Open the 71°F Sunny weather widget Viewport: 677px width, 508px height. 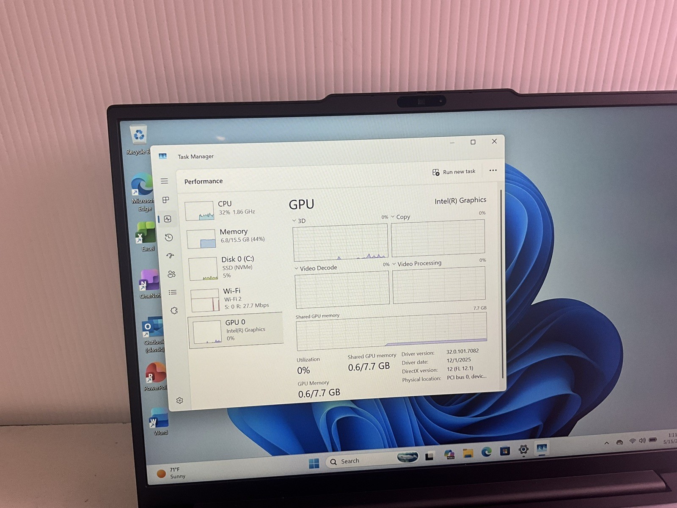[171, 473]
